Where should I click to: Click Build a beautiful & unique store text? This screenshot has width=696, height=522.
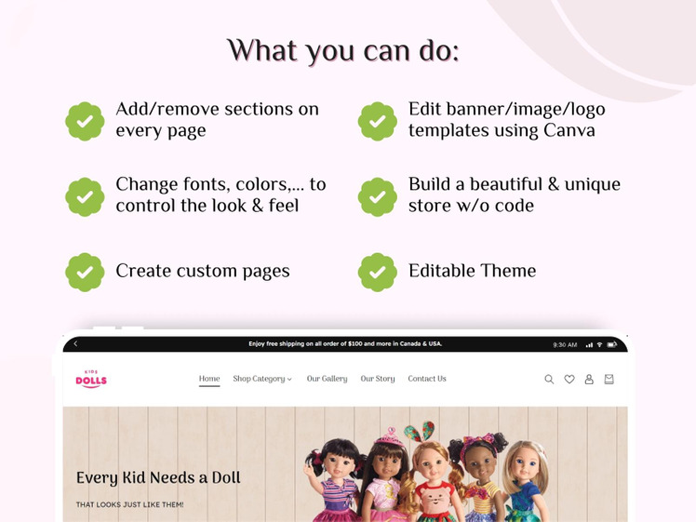point(515,194)
